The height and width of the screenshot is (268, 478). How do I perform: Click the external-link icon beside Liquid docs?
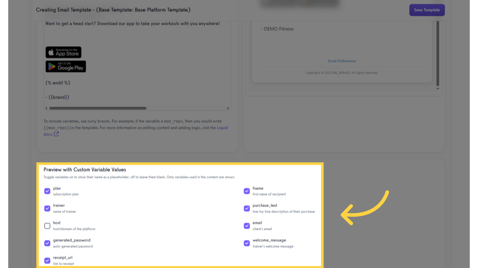tap(56, 134)
